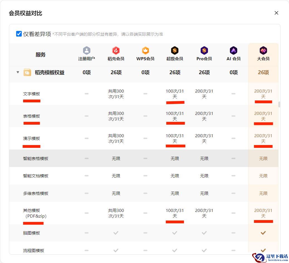Select the 稻壳会员 column label
Image resolution: width=289 pixels, height=263 pixels.
click(x=116, y=59)
